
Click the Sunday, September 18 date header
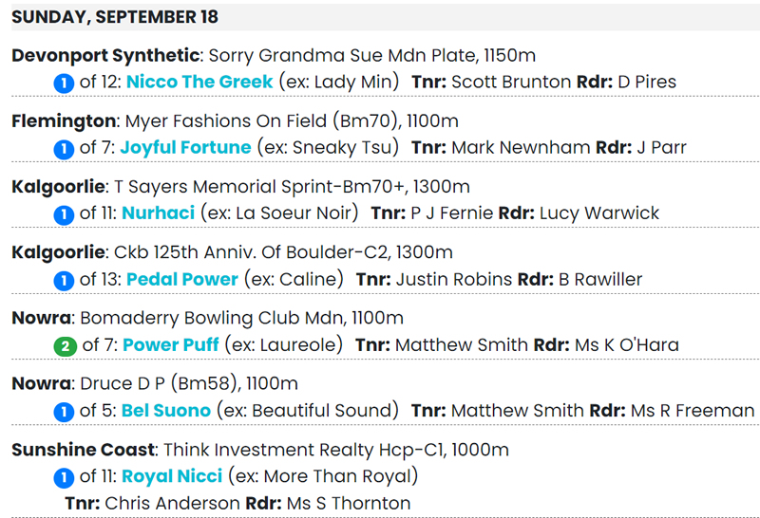click(115, 17)
